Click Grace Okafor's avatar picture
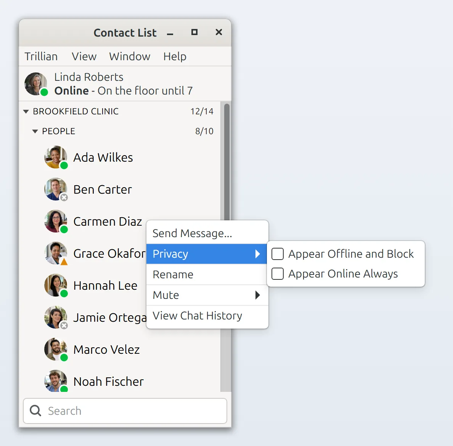Image resolution: width=453 pixels, height=446 pixels. pyautogui.click(x=56, y=253)
